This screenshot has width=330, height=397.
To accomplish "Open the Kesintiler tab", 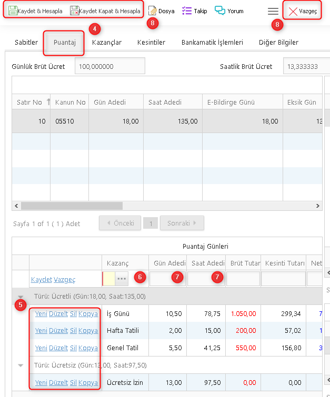I will pos(151,42).
